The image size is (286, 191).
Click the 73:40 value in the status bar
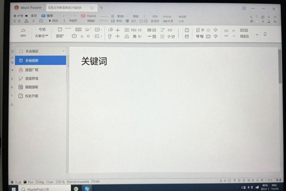[x=95, y=181]
